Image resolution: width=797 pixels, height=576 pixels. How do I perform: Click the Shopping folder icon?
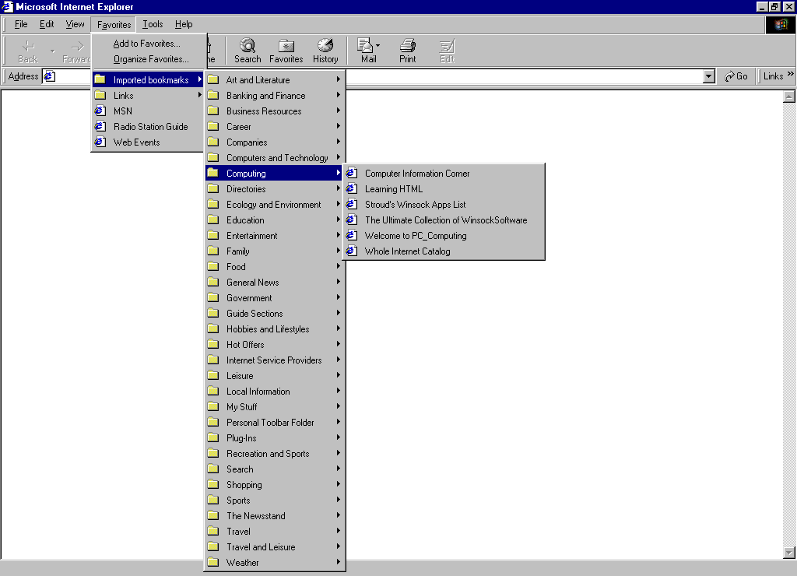213,484
